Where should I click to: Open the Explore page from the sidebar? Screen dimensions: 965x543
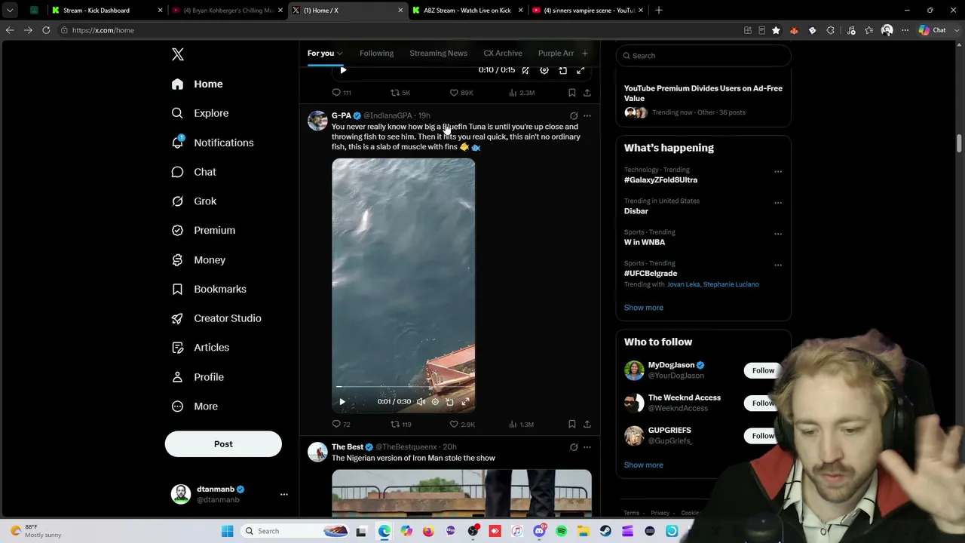(200, 113)
